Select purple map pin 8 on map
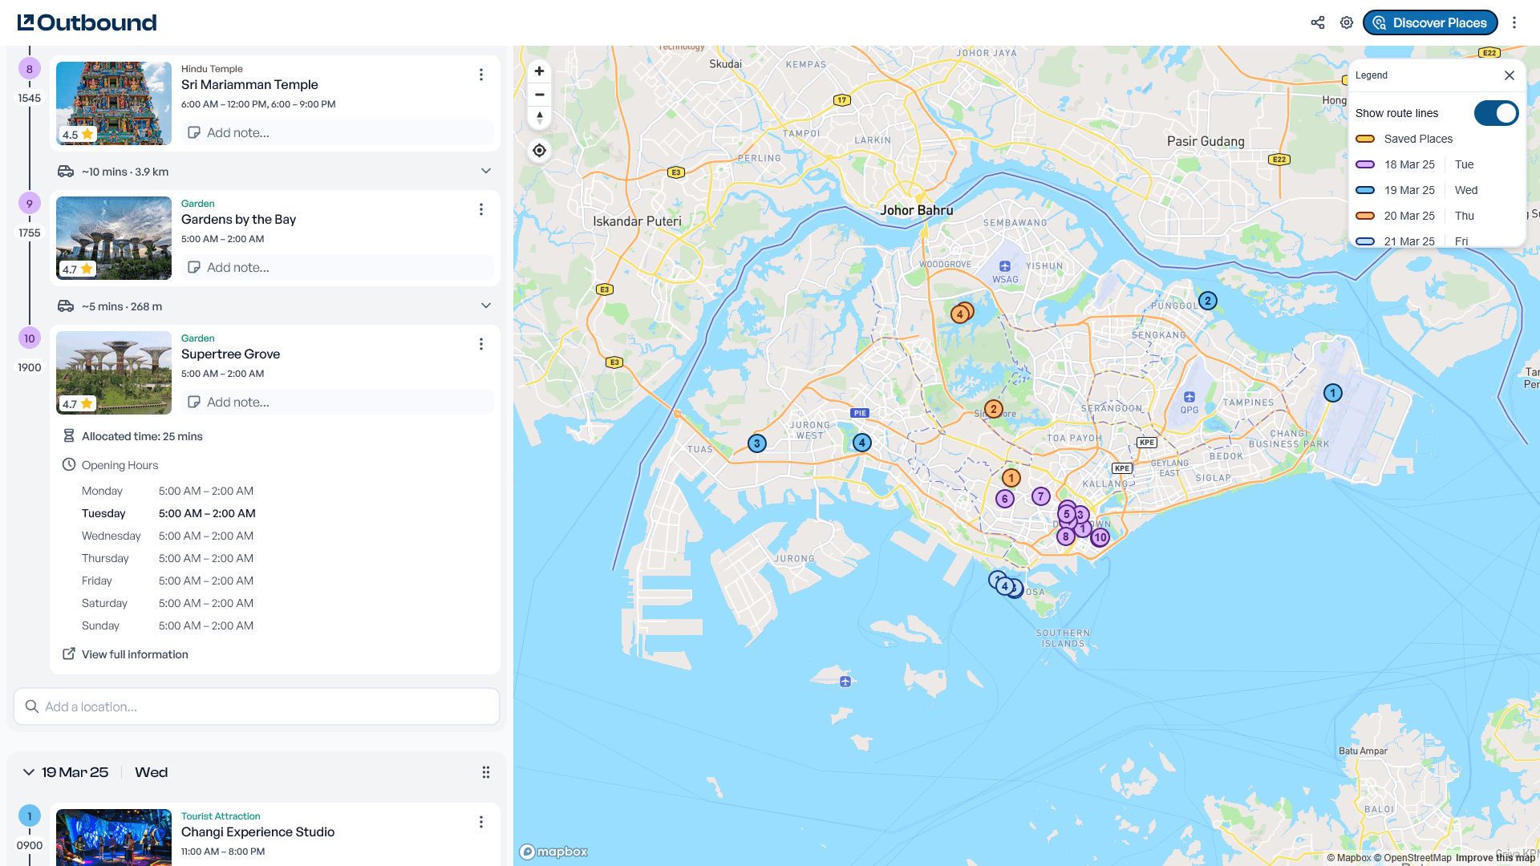 point(1066,536)
